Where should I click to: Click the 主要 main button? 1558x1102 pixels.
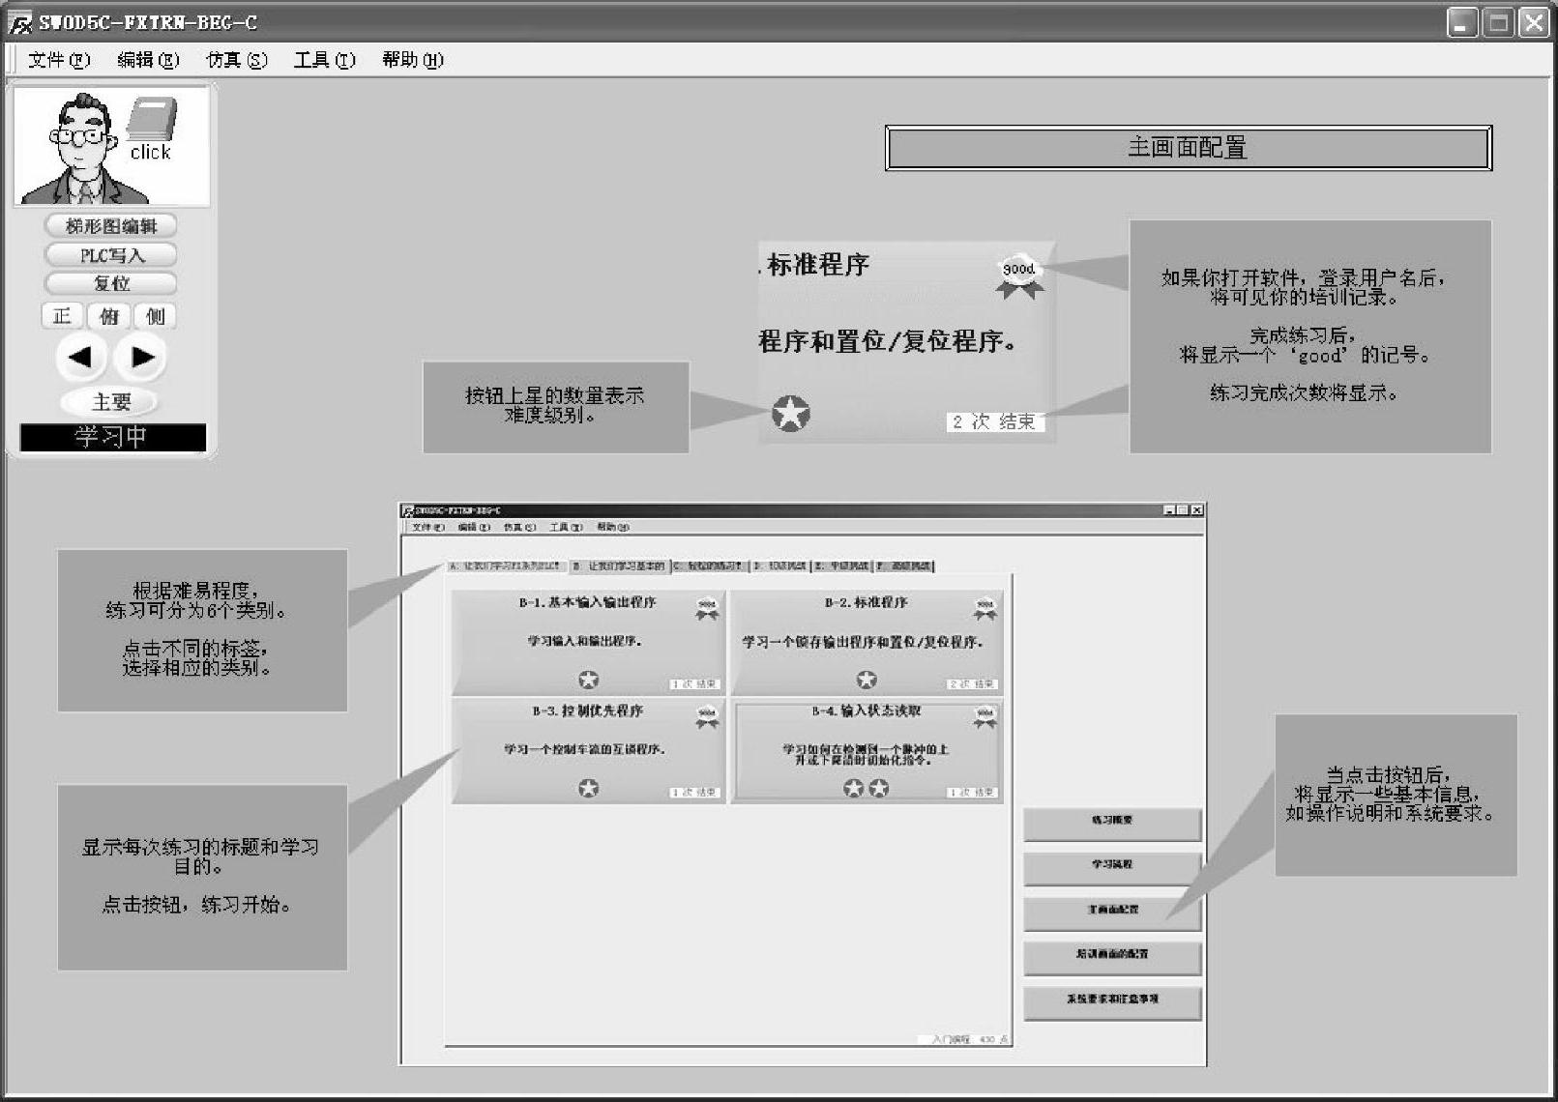[x=111, y=402]
